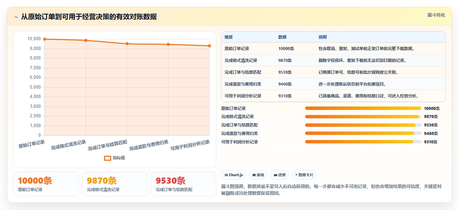The width and height of the screenshot is (459, 210).
Task: Click the table description starting with 已根据订单号
Action: point(358,72)
